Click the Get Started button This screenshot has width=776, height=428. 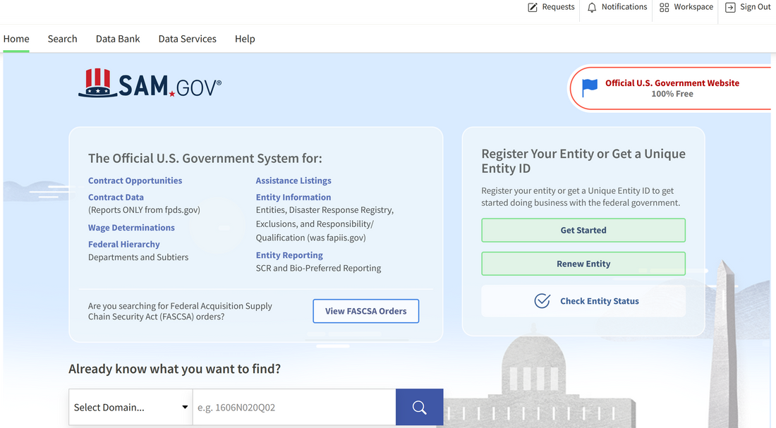pyautogui.click(x=583, y=230)
